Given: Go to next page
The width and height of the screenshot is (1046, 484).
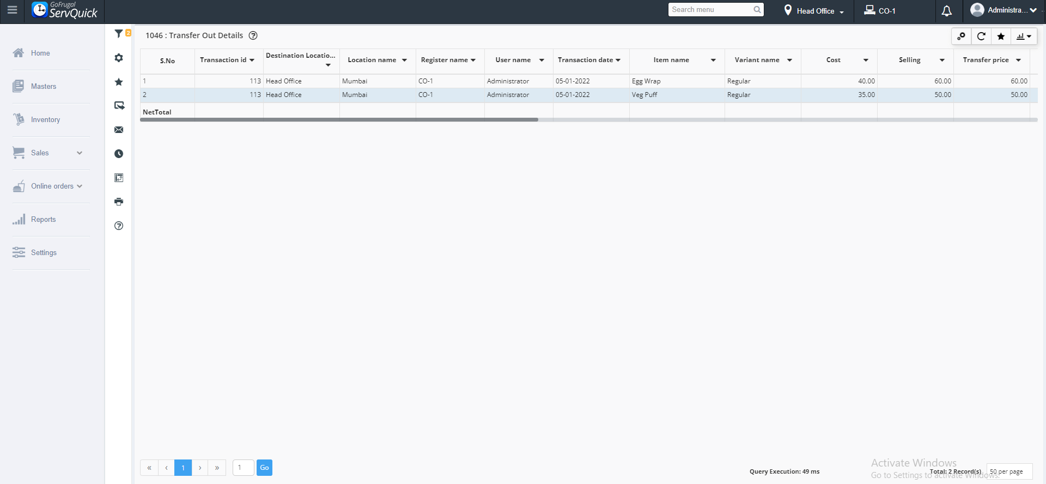Looking at the screenshot, I should 200,468.
